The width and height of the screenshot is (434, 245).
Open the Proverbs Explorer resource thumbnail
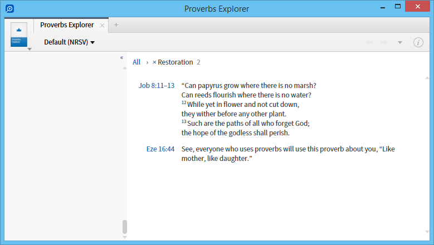pyautogui.click(x=19, y=35)
